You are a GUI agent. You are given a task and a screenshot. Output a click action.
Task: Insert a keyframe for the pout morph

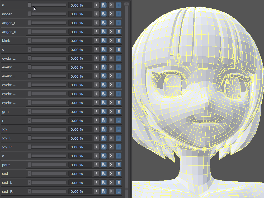pos(104,165)
